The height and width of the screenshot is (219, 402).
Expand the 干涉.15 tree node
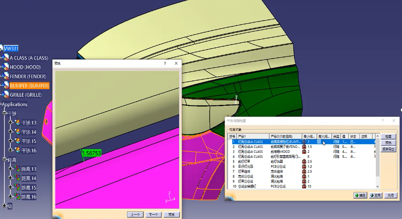coord(10,141)
